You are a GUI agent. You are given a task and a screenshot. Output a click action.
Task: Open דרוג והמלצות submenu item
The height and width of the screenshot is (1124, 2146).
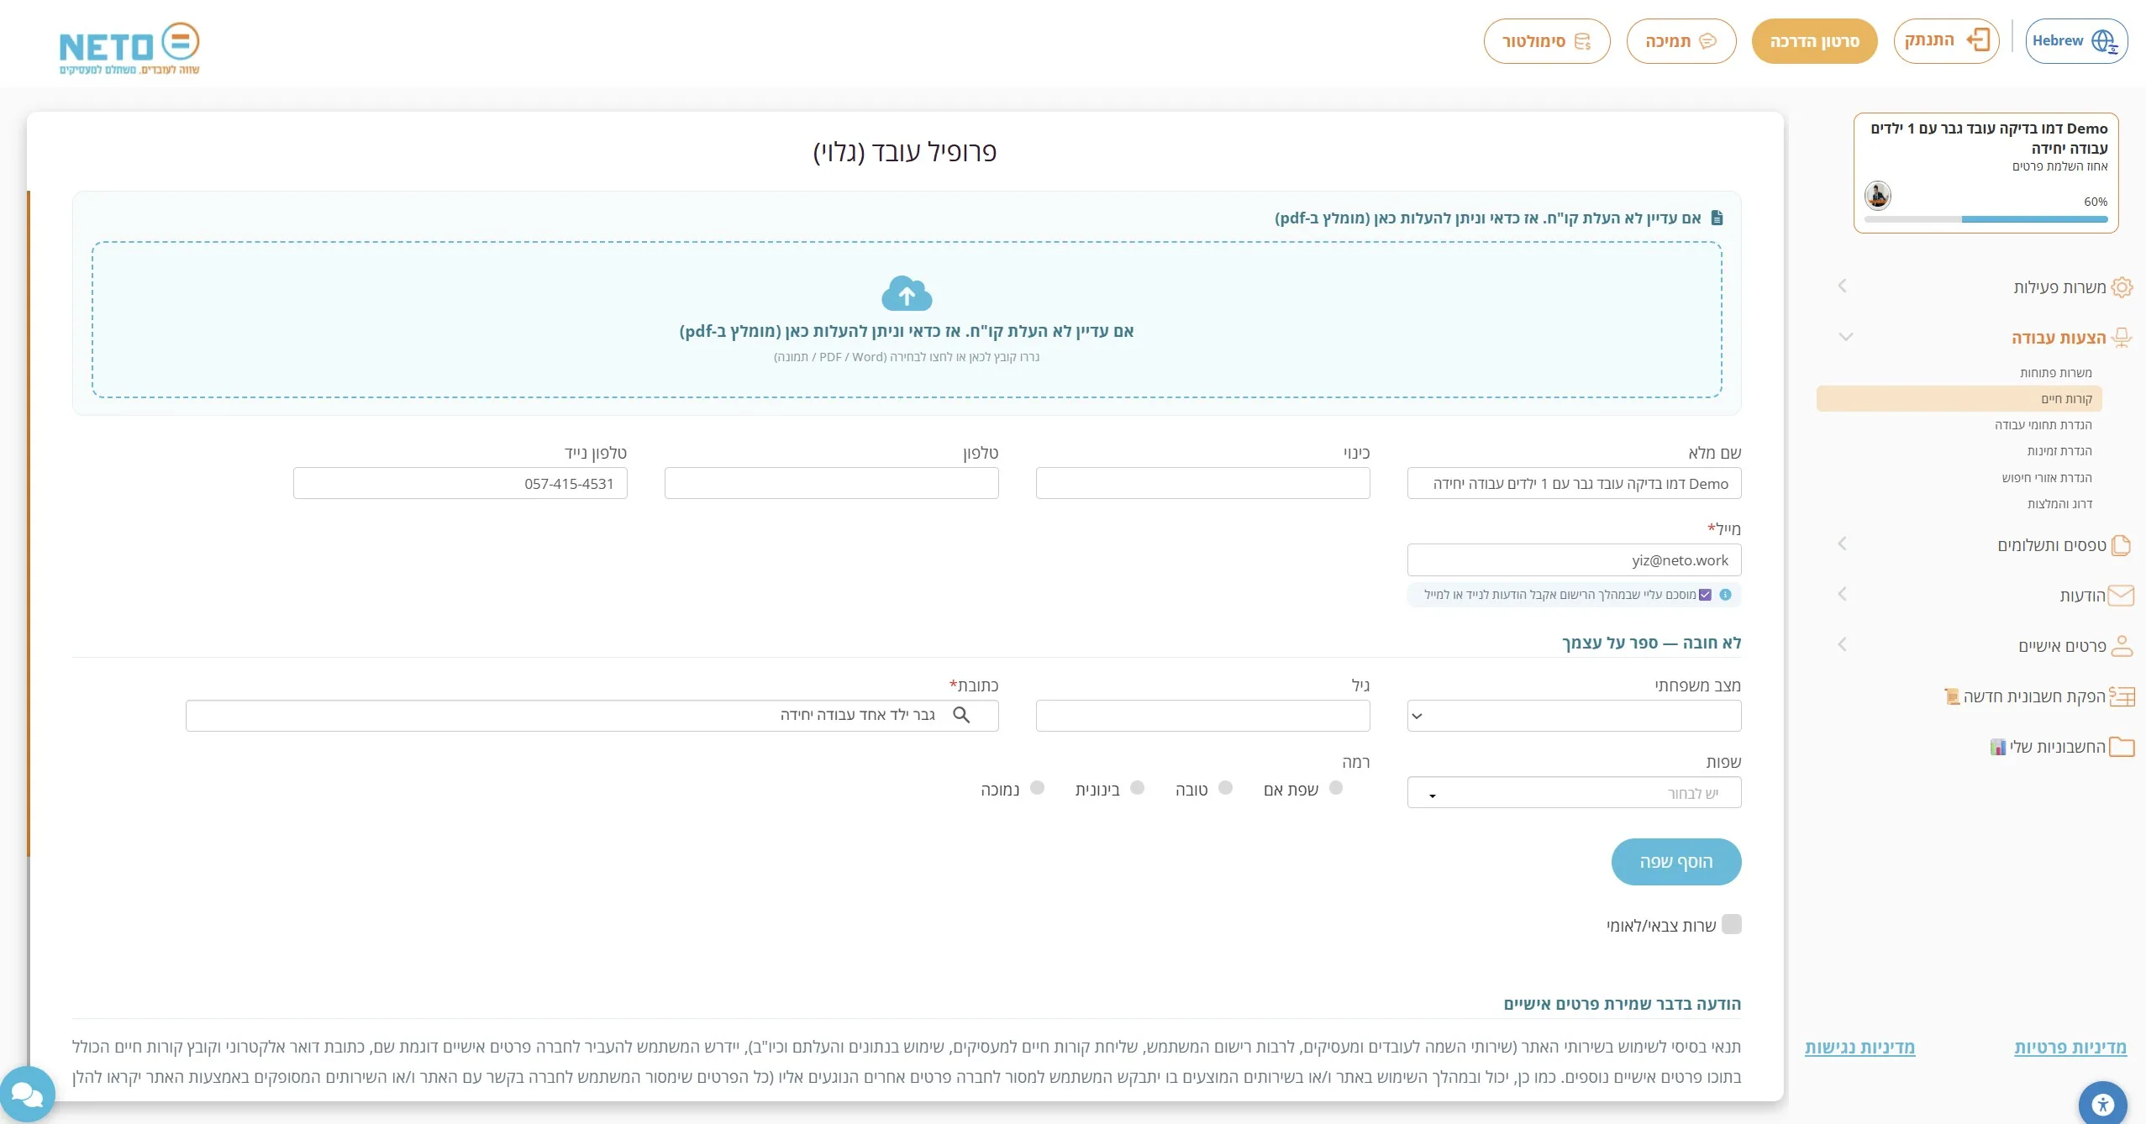(x=2059, y=504)
